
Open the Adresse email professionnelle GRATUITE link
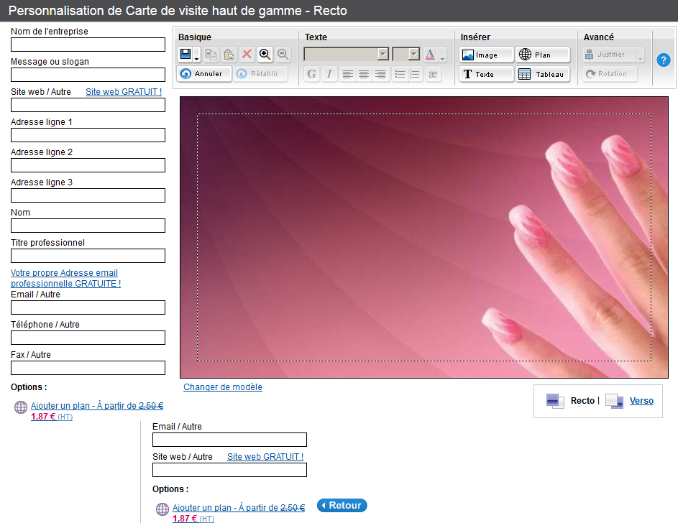click(65, 278)
